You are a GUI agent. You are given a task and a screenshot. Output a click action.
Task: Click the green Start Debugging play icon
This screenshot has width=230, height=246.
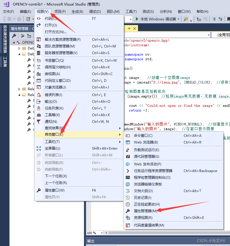[137, 19]
